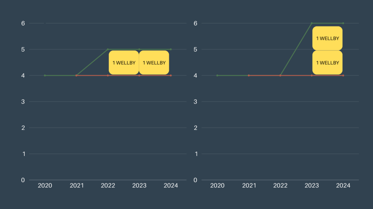The image size is (373, 209).
Task: Click green data point at 2022 in left chart
Action: (108, 49)
